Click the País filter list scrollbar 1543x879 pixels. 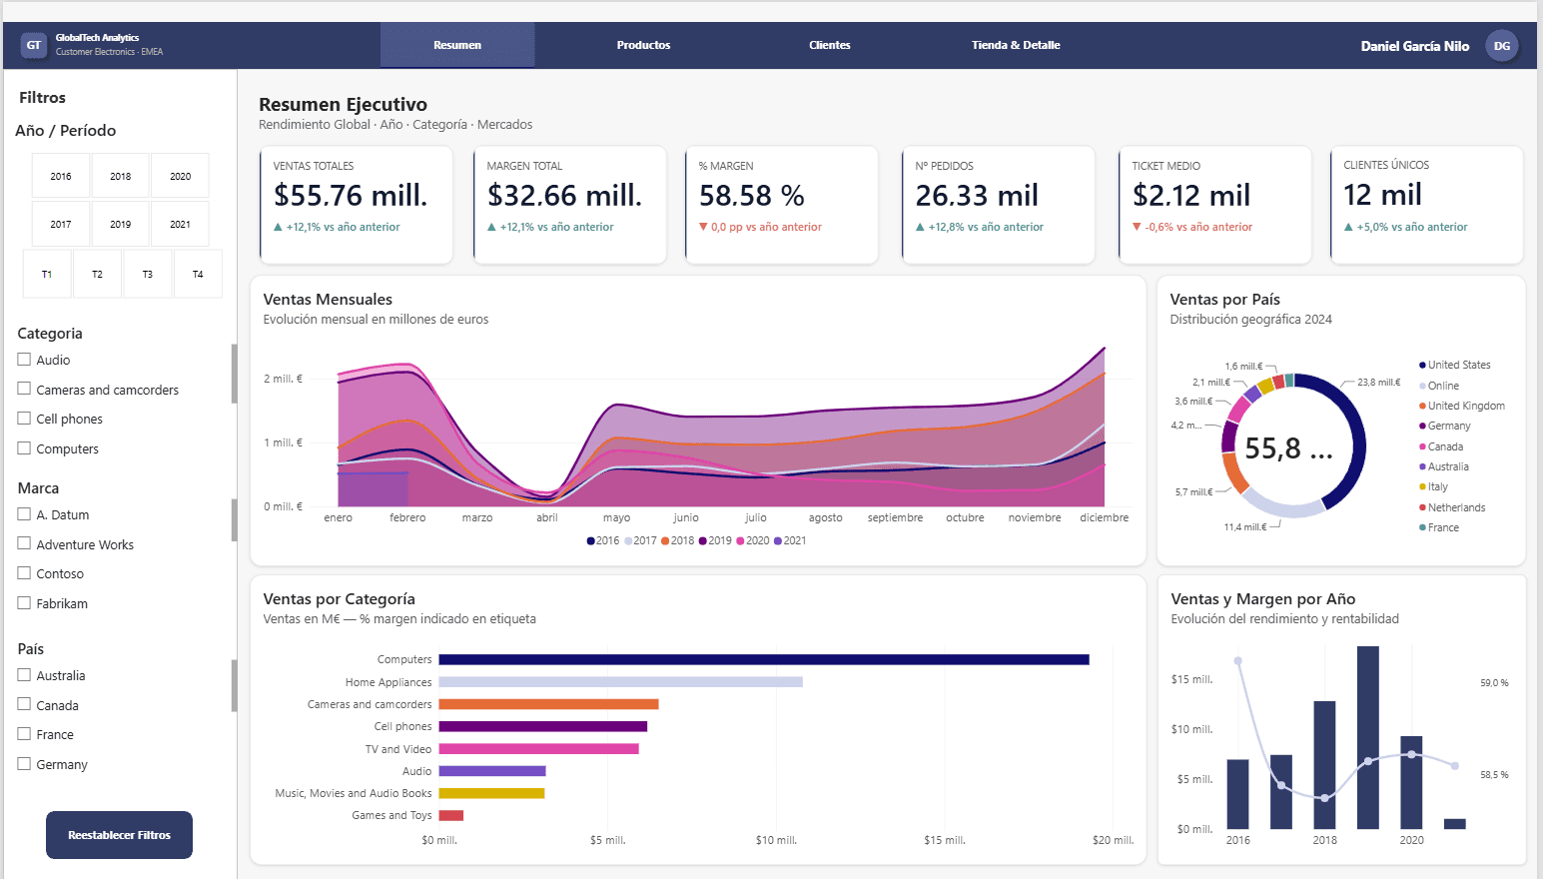234,685
